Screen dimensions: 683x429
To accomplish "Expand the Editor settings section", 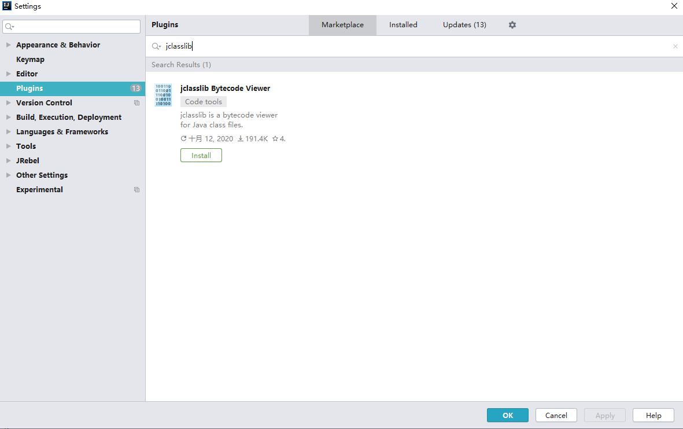I will (8, 74).
